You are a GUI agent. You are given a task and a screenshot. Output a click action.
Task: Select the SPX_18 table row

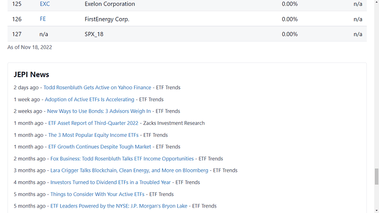pos(187,34)
